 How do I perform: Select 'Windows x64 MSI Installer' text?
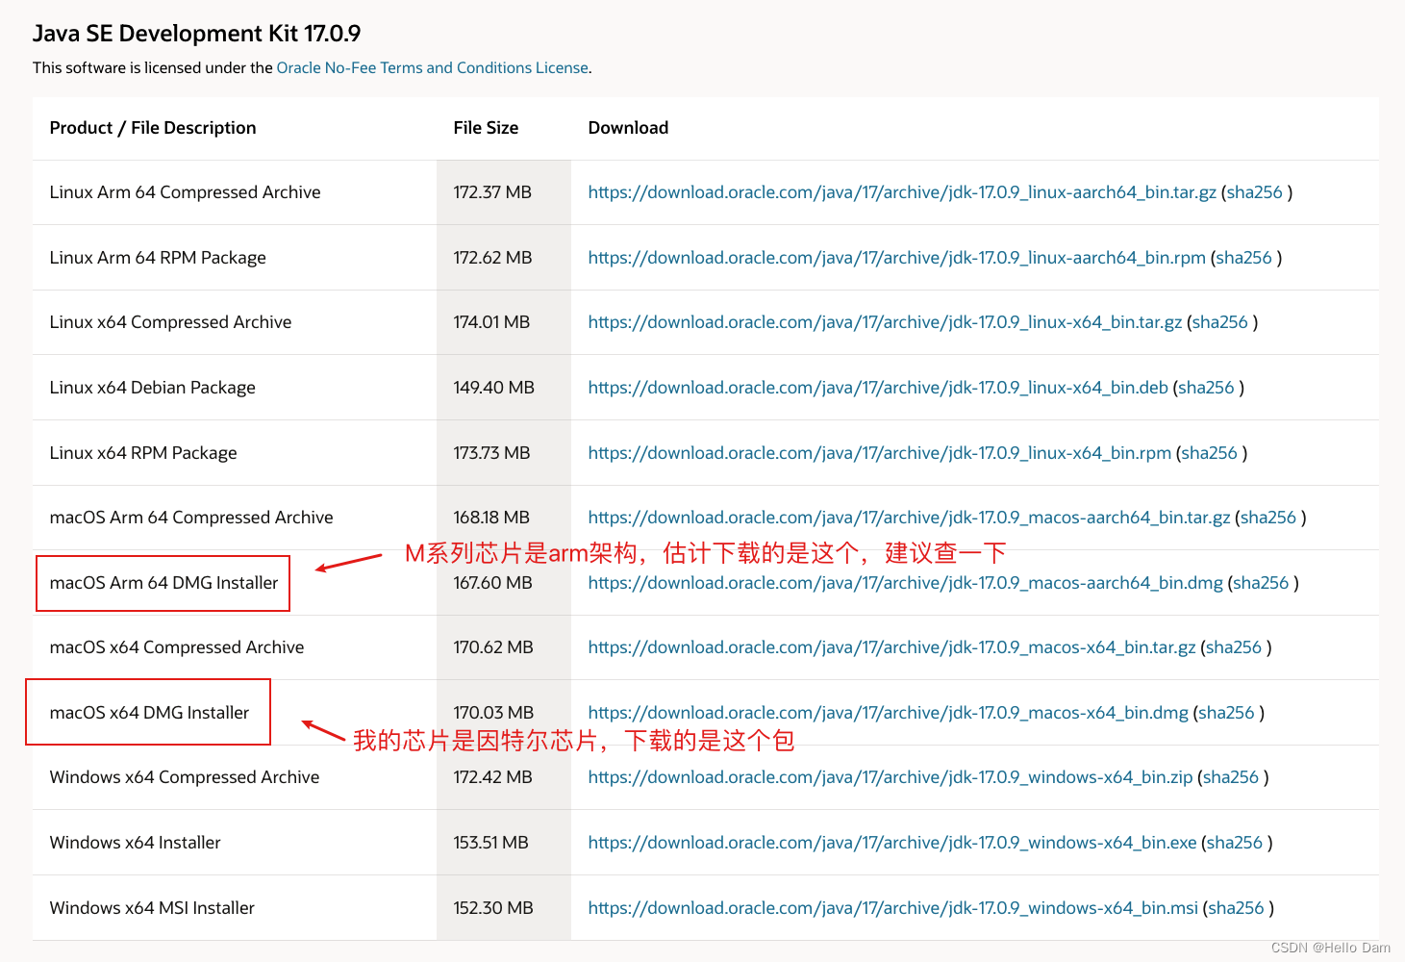152,908
